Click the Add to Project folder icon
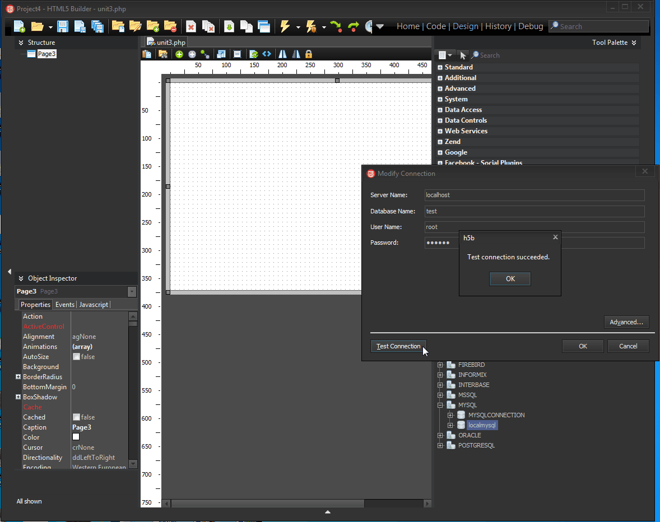The width and height of the screenshot is (660, 522). pyautogui.click(x=153, y=26)
